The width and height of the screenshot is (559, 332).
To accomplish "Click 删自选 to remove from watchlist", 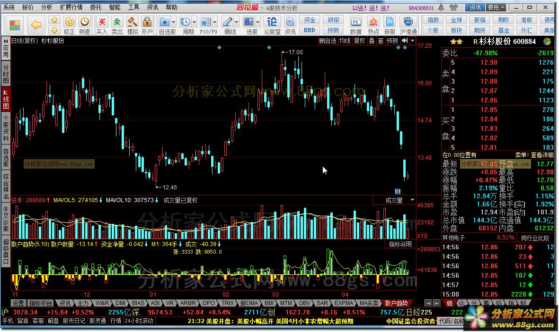I will pyautogui.click(x=327, y=41).
